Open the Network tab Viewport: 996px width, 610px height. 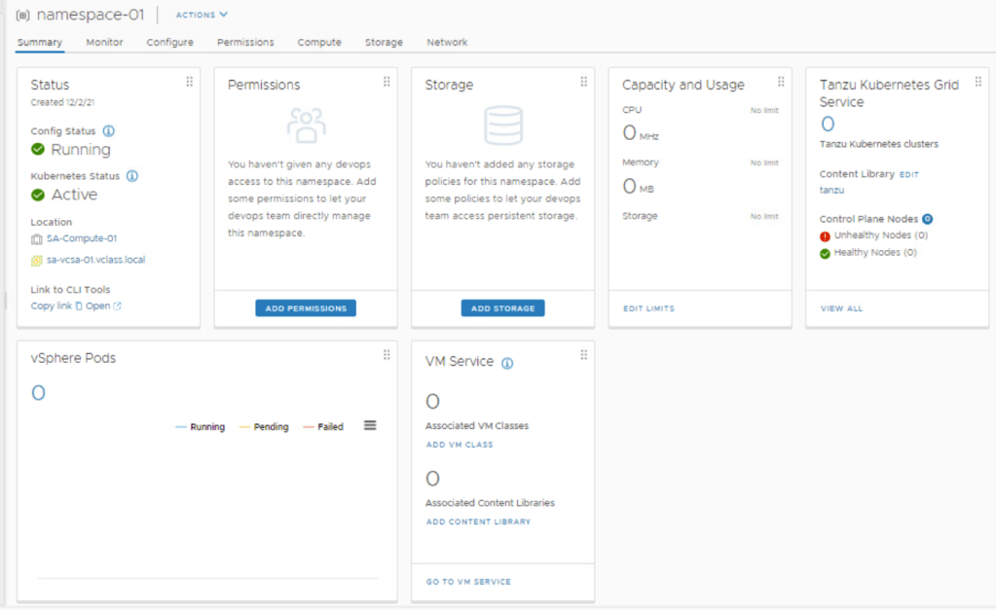447,43
